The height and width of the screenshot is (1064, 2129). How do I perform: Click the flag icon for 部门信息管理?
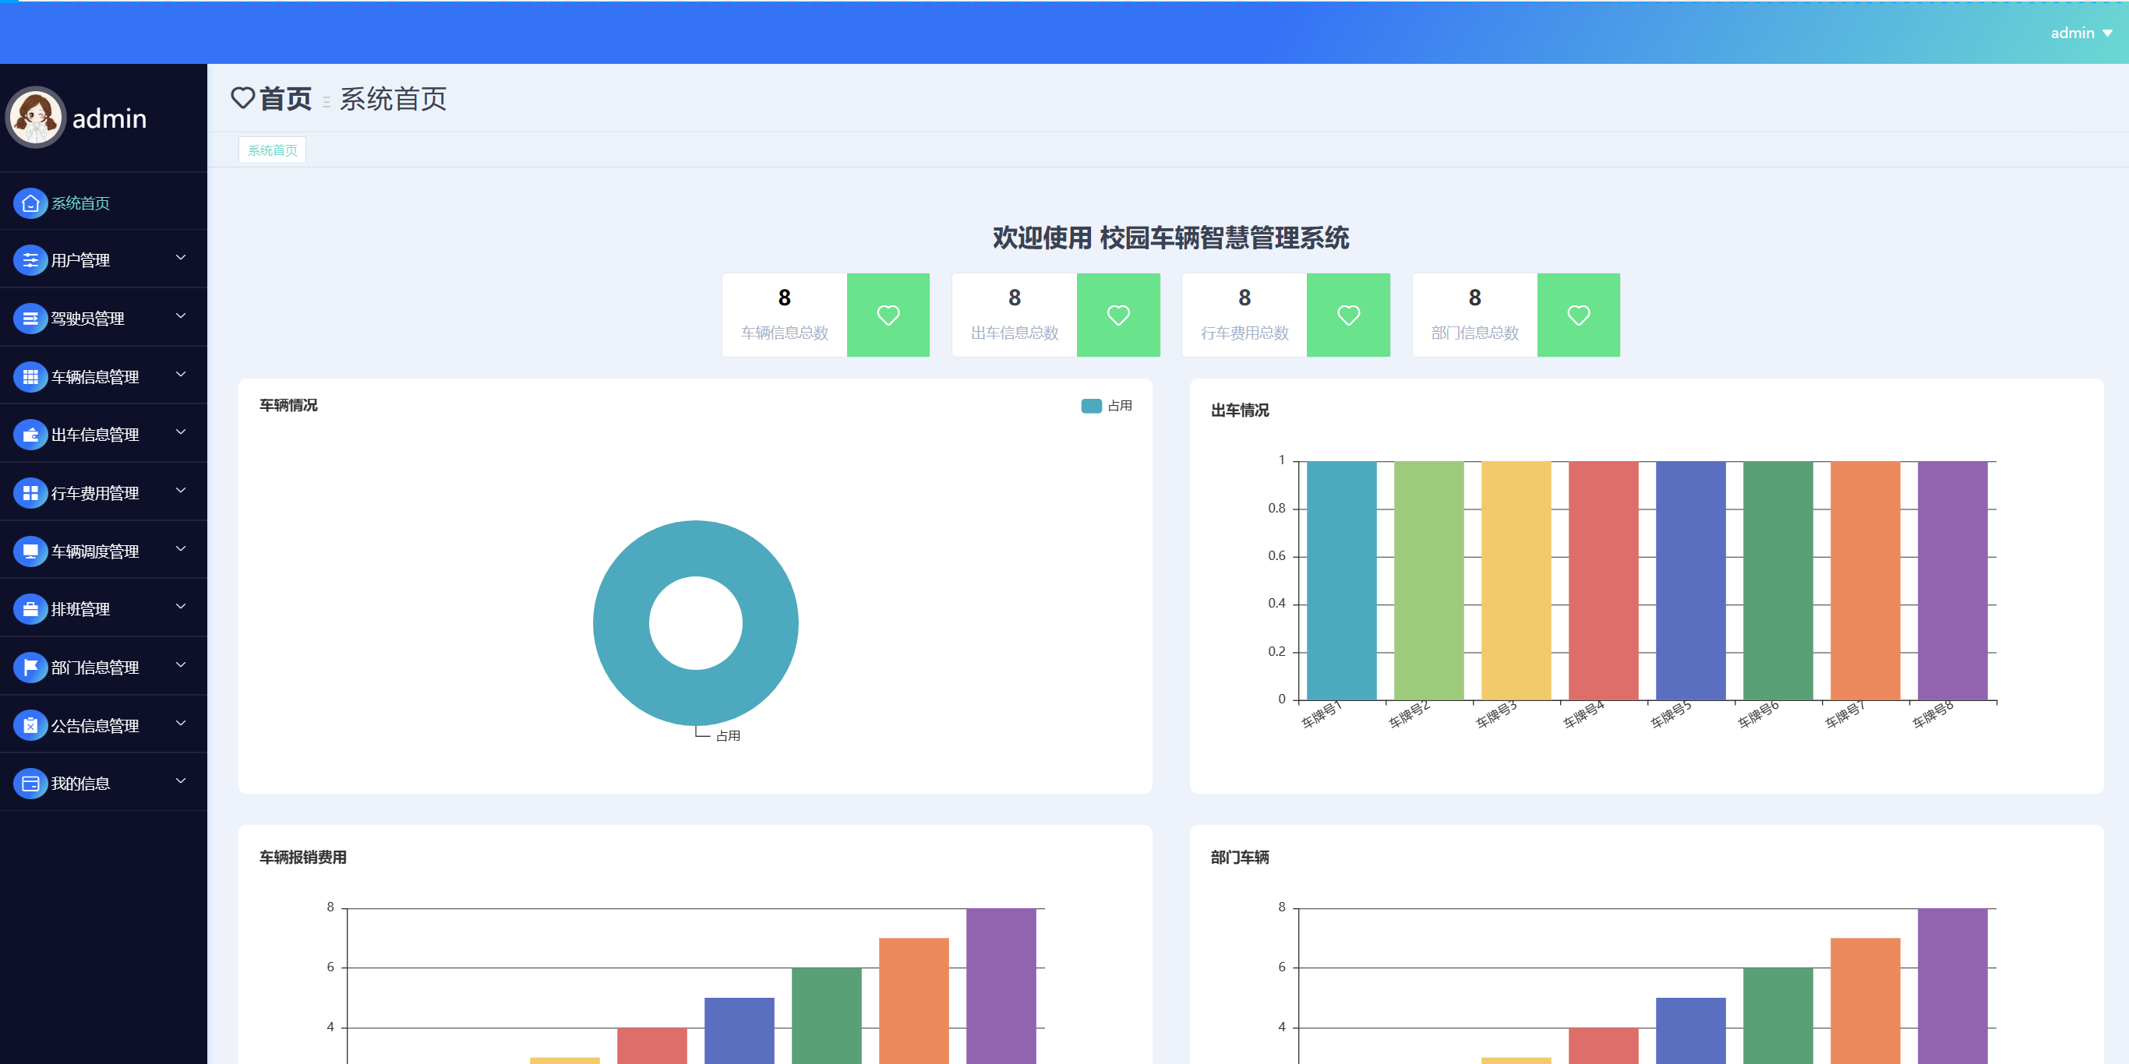(30, 667)
